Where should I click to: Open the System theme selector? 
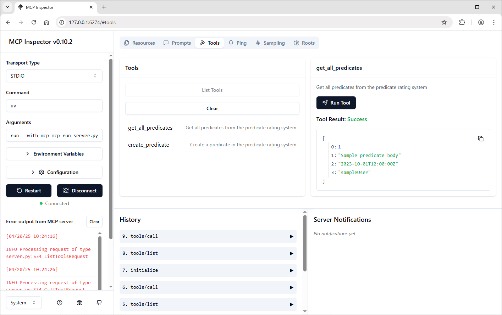24,303
